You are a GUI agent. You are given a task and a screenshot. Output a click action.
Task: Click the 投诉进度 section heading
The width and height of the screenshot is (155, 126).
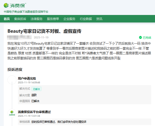pos(15,70)
